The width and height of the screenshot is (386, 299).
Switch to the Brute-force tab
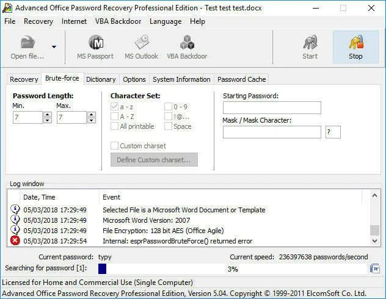tap(62, 78)
